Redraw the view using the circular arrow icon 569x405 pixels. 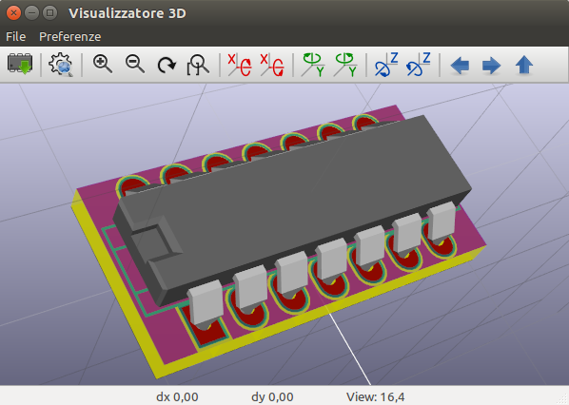pos(167,66)
